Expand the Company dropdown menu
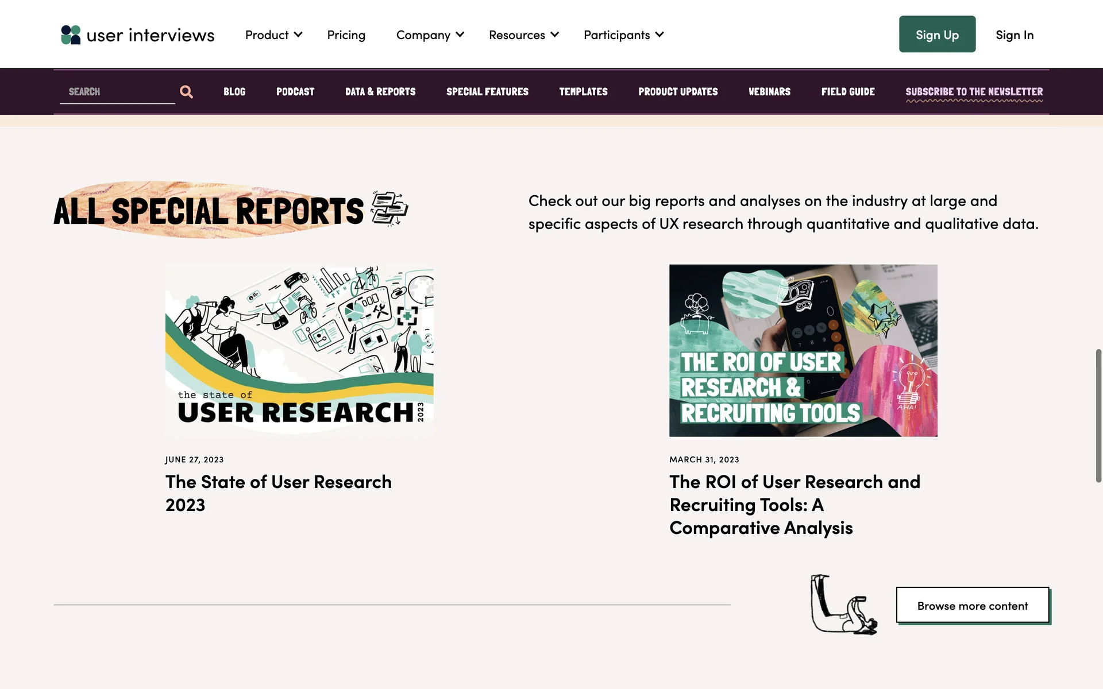 click(x=430, y=35)
